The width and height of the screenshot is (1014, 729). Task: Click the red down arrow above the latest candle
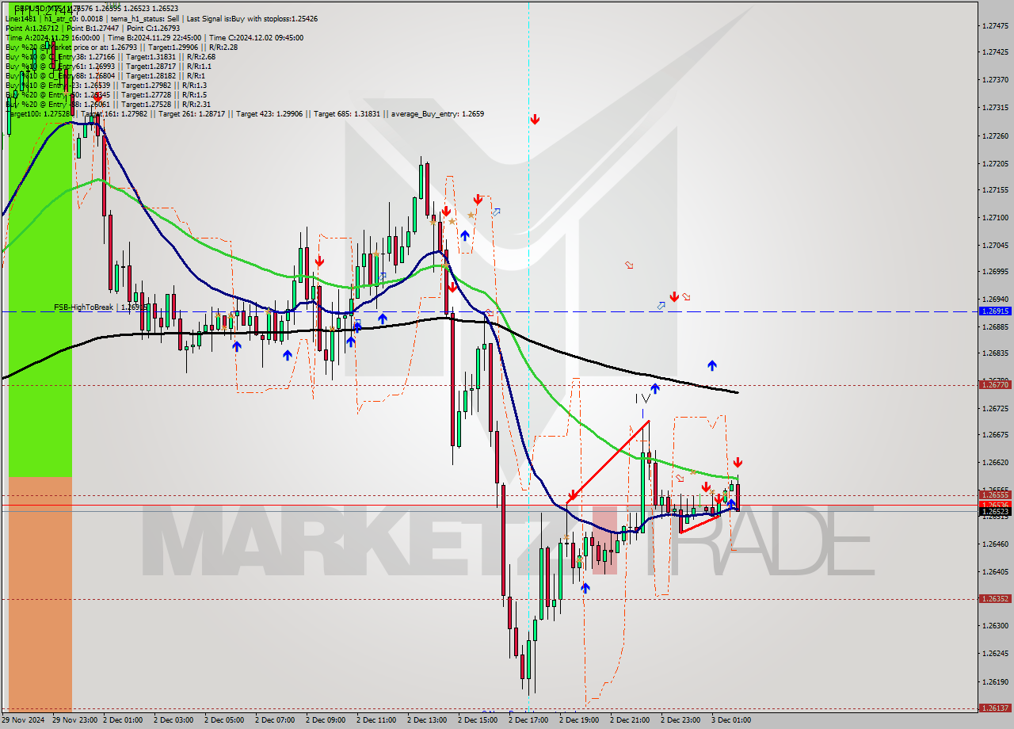(x=738, y=462)
